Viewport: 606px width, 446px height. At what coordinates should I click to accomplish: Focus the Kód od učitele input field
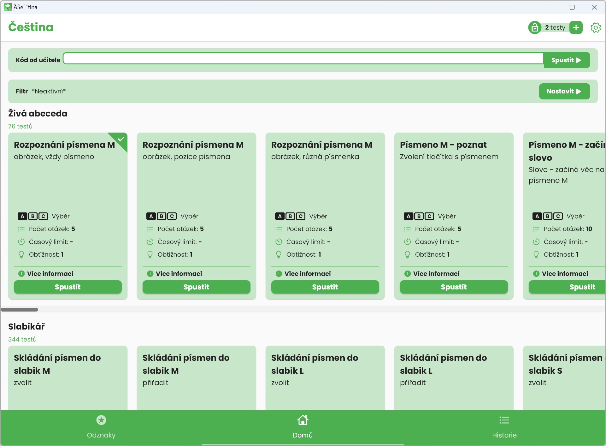[303, 59]
